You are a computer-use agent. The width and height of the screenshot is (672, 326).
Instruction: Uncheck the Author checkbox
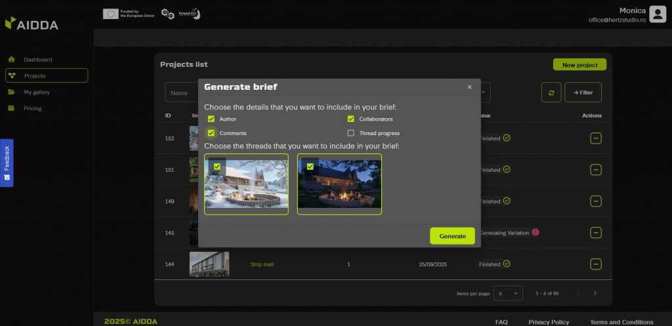[211, 119]
